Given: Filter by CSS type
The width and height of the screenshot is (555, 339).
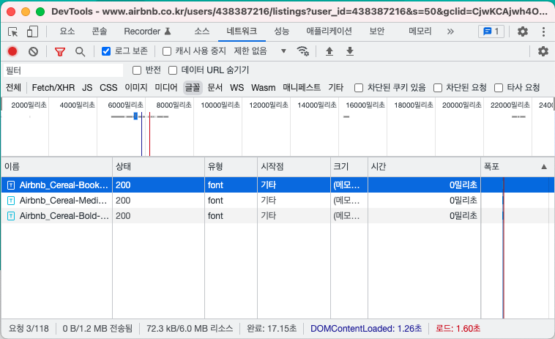Looking at the screenshot, I should tap(108, 88).
